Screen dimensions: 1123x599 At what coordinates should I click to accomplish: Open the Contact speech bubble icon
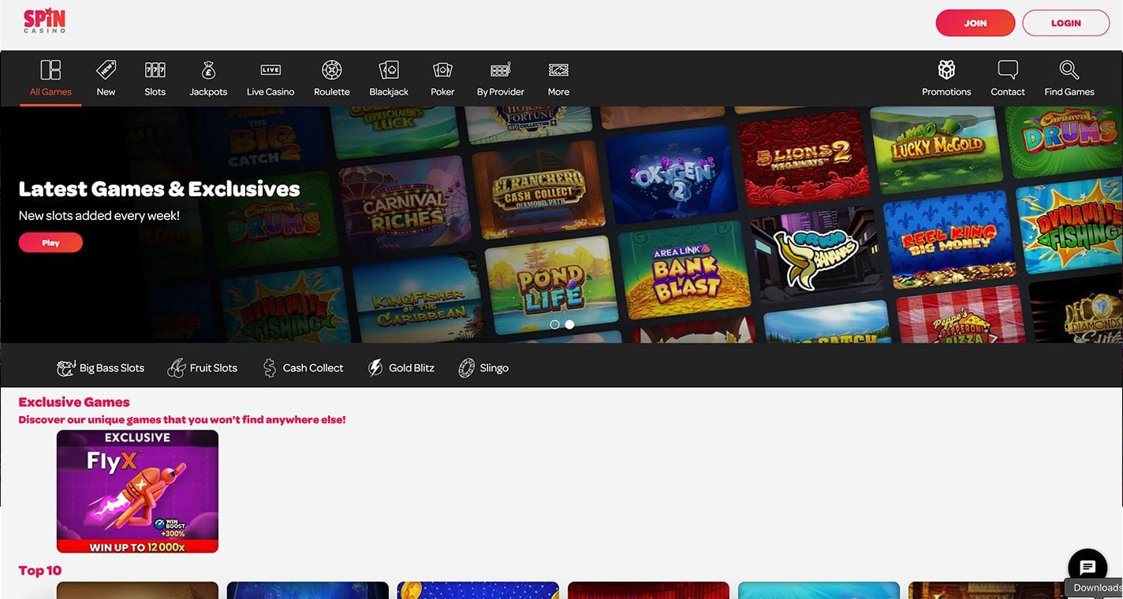(x=1008, y=69)
